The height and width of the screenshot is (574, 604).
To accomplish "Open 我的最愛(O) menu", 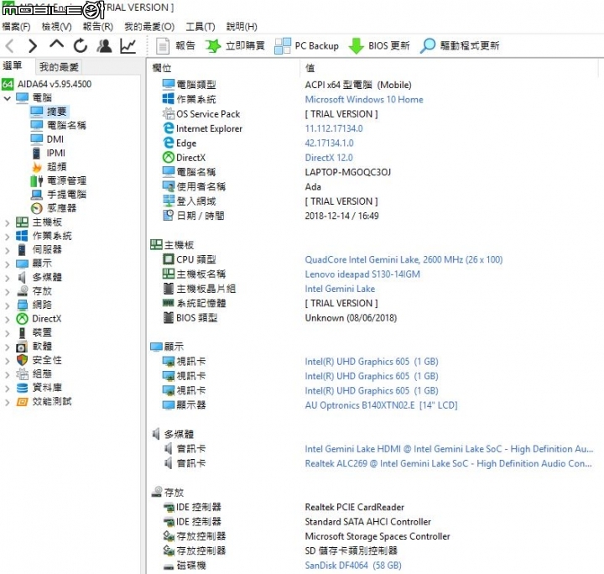I will coord(149,27).
